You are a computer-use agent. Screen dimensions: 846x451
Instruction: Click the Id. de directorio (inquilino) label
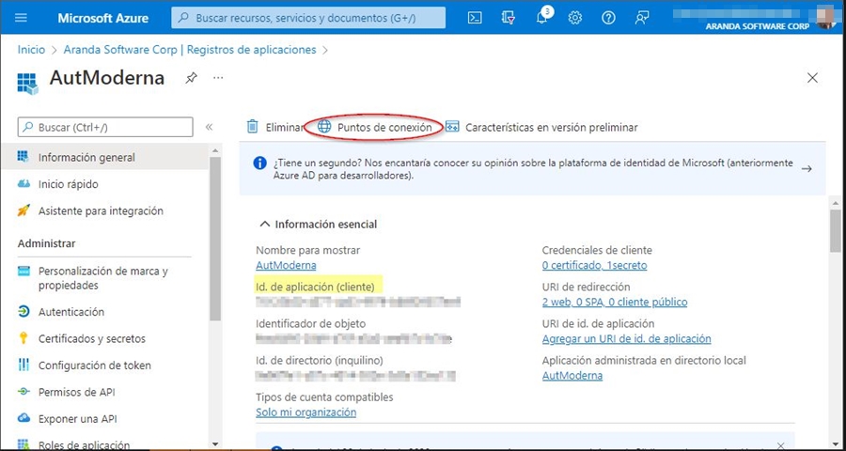(320, 361)
